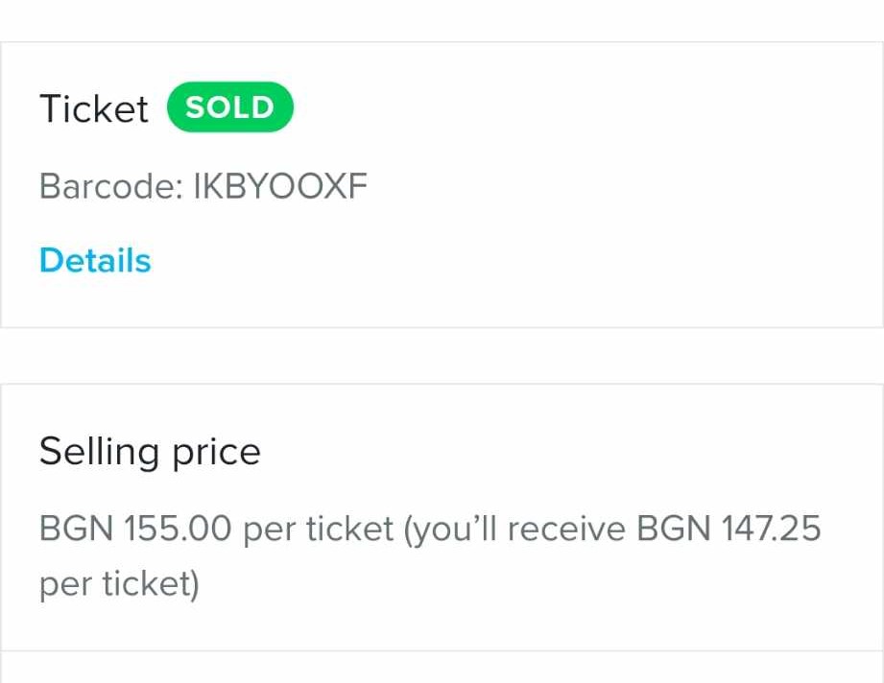Image resolution: width=884 pixels, height=683 pixels.
Task: Select the Selling price heading
Action: (x=150, y=451)
